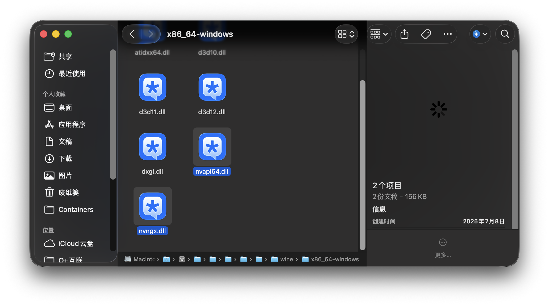The height and width of the screenshot is (306, 549).
Task: Click the document icon beside 文稿
Action: tap(49, 141)
